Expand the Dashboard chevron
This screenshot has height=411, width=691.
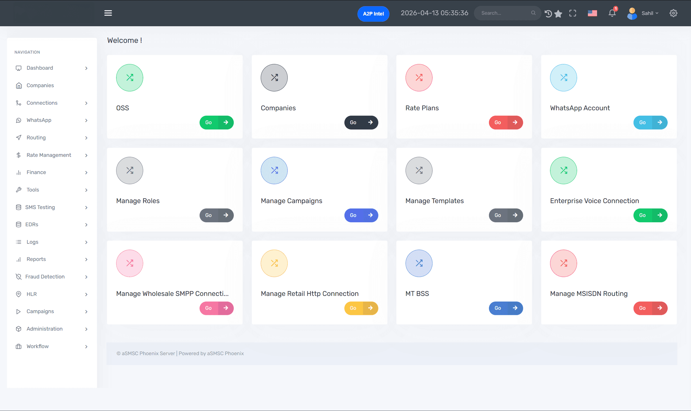pos(86,68)
